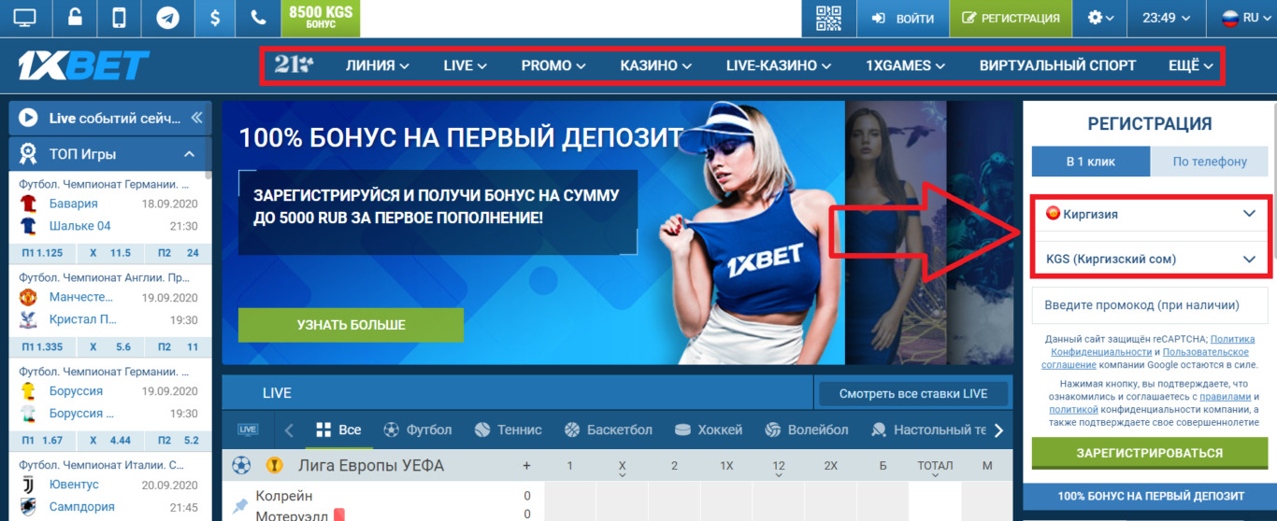This screenshot has width=1277, height=521.
Task: Open the mobile apps phone icon
Action: [120, 18]
